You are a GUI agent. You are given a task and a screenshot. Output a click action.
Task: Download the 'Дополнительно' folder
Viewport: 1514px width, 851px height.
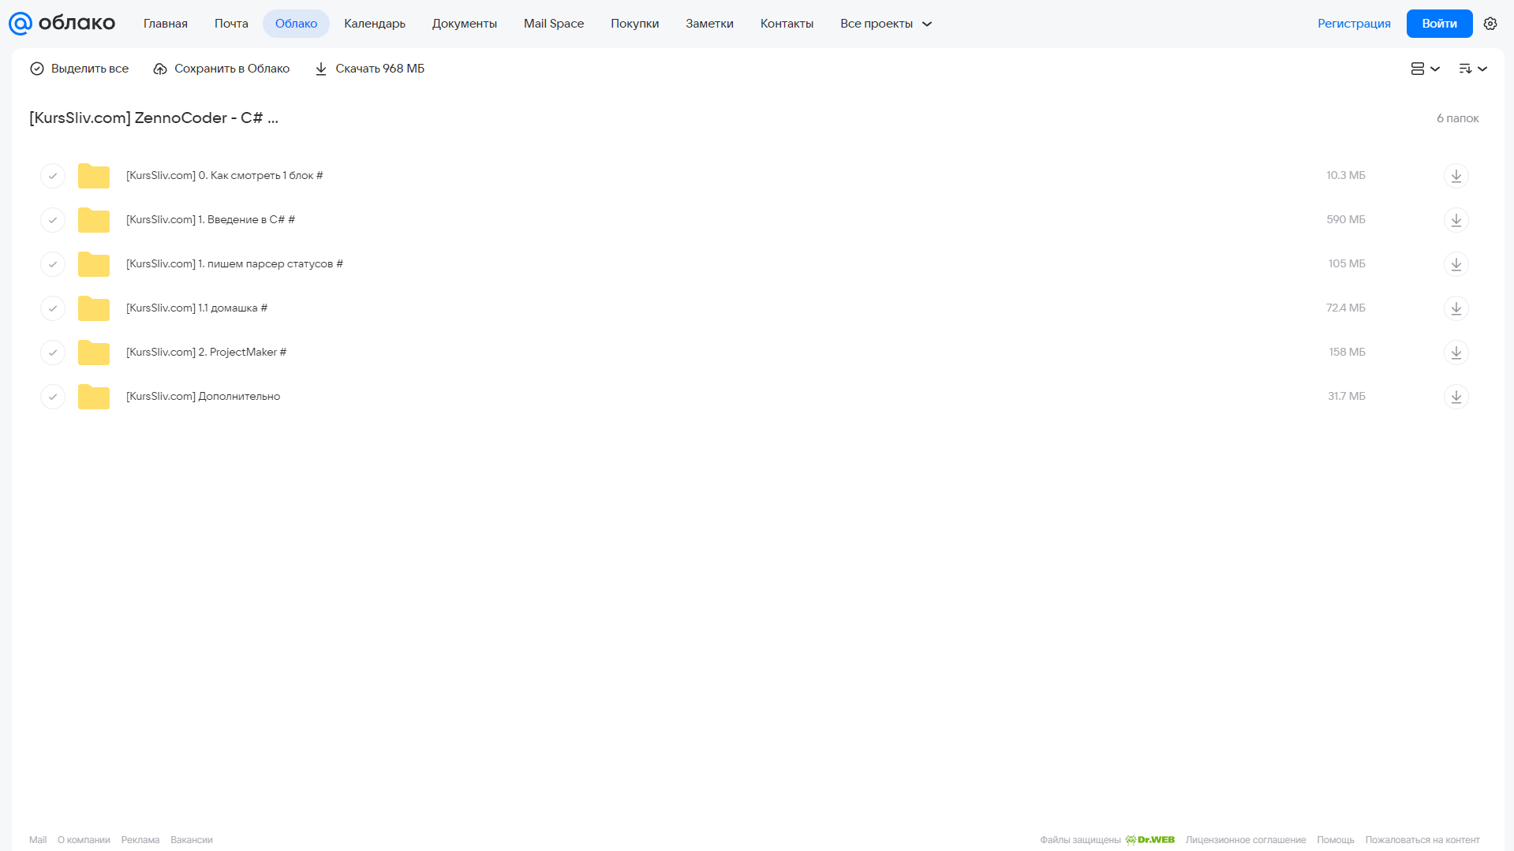(1456, 396)
